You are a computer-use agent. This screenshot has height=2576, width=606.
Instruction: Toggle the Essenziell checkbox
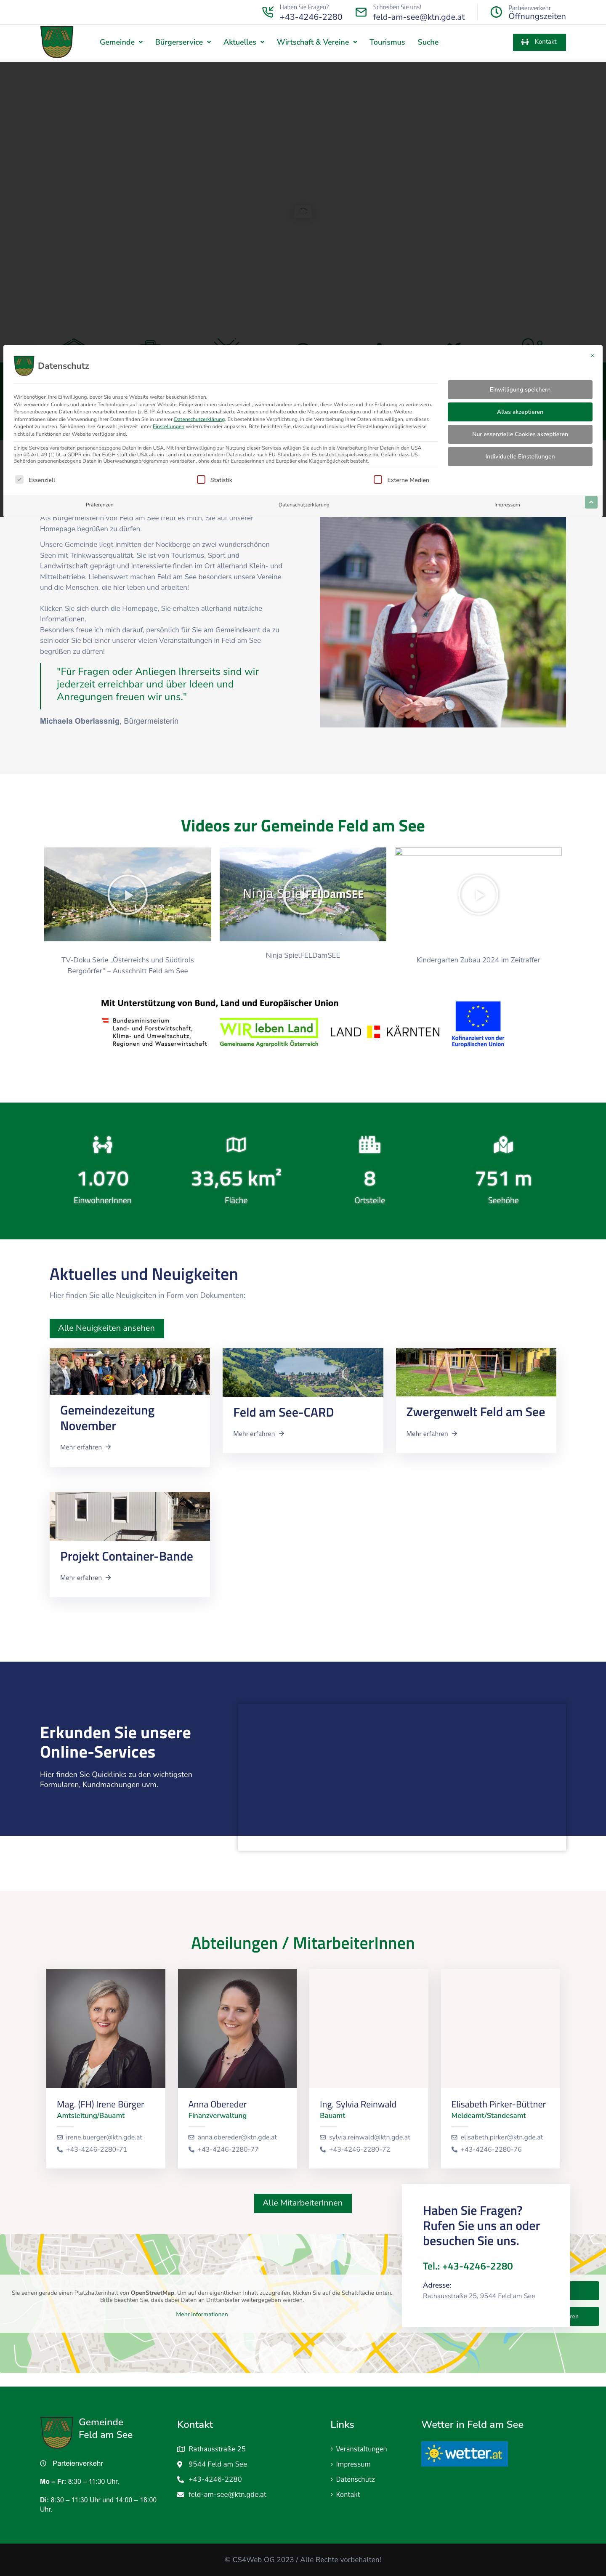19,480
